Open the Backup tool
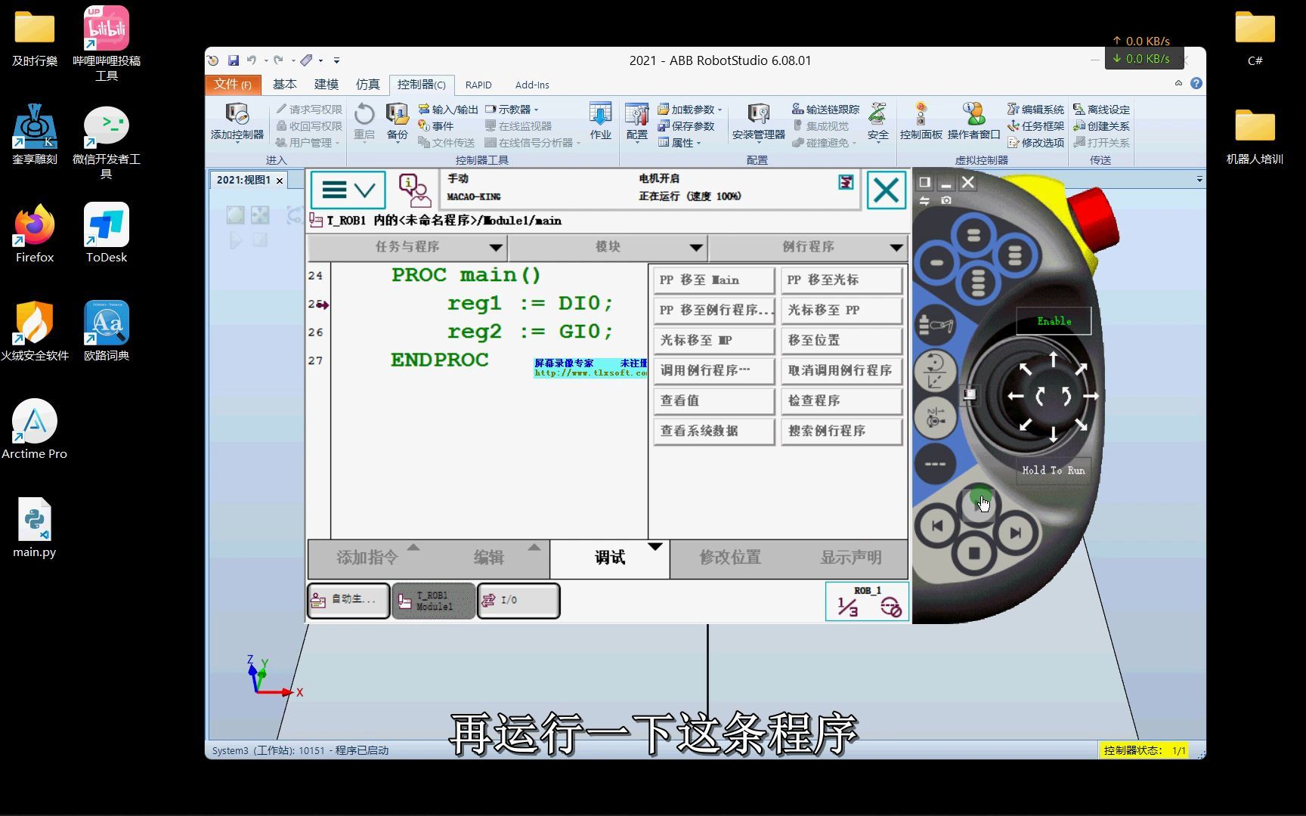 397,122
